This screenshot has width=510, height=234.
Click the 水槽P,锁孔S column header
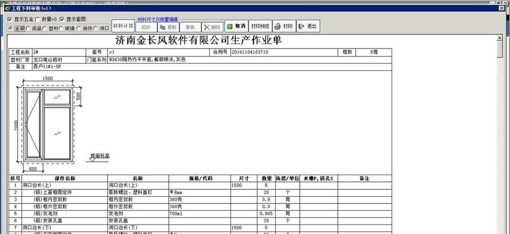click(x=318, y=179)
